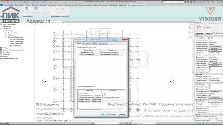Select the left elevation marker in drawing

tap(44, 81)
